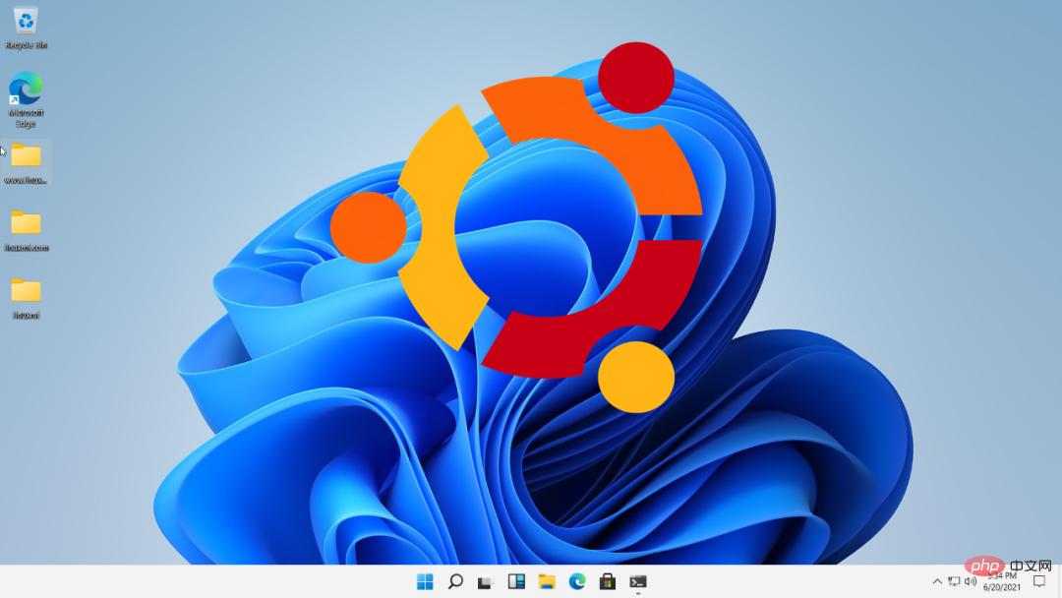Open quick settings via the network icon

point(954,580)
